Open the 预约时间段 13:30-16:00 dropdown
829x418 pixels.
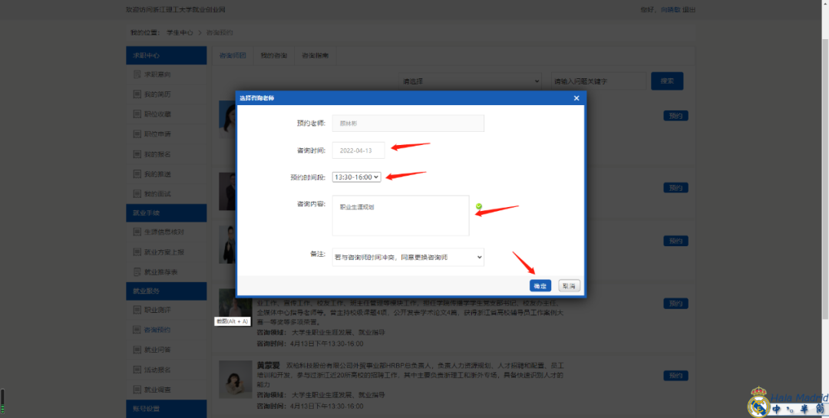coord(356,177)
